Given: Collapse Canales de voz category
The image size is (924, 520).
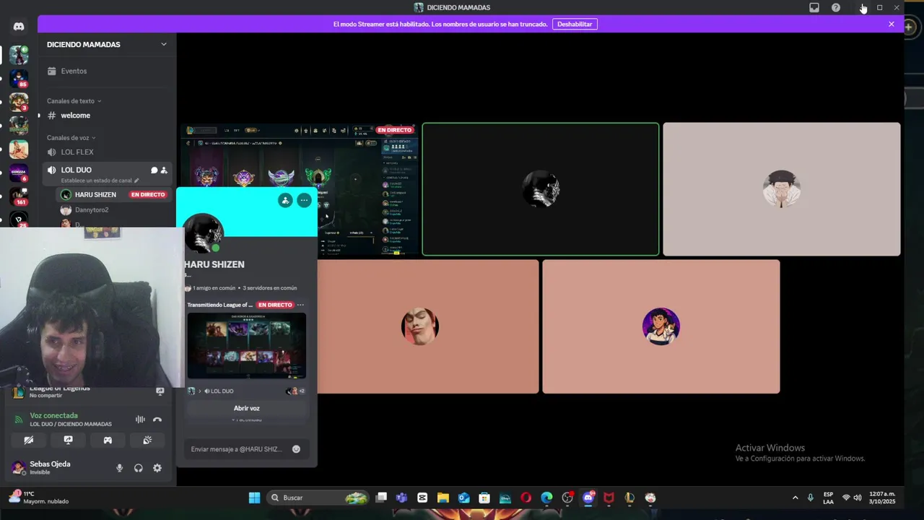Looking at the screenshot, I should 71,138.
